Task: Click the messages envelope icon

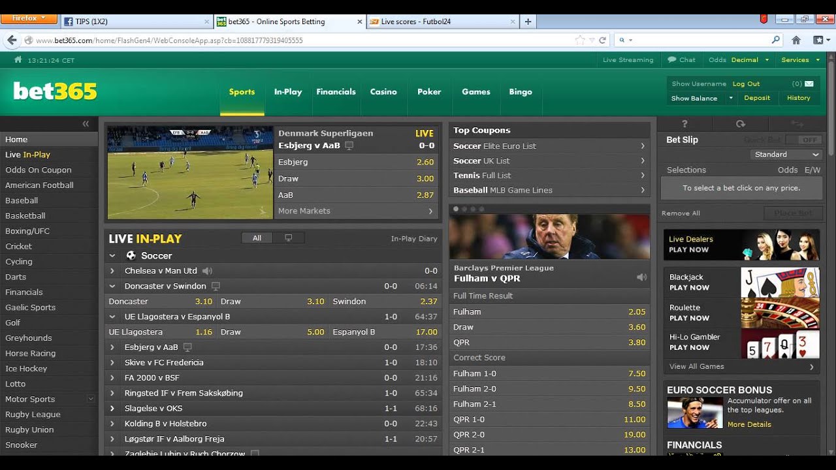Action: [809, 84]
